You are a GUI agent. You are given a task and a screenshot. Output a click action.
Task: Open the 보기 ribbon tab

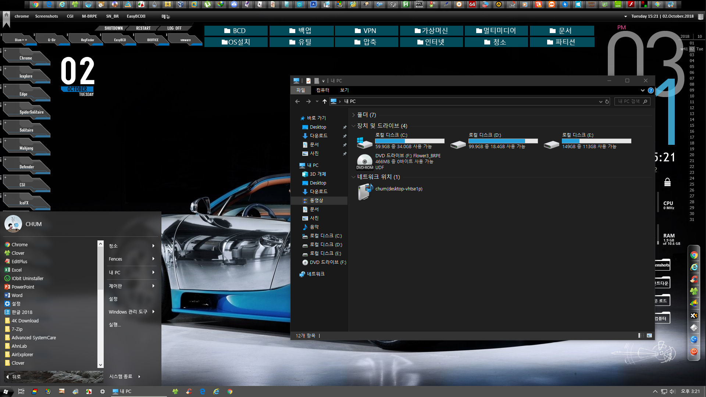click(344, 90)
